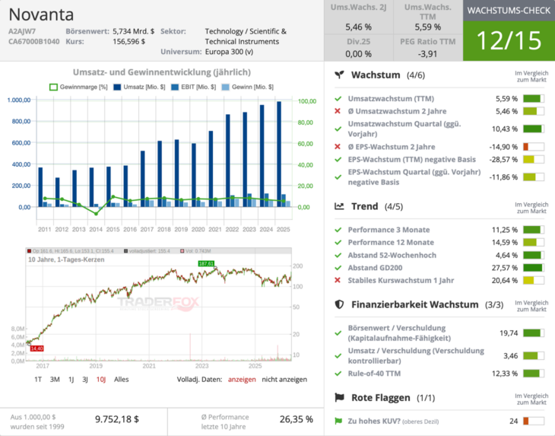
Task: Click checkmark next to Umsatzwachstum (TTM)
Action: point(338,98)
